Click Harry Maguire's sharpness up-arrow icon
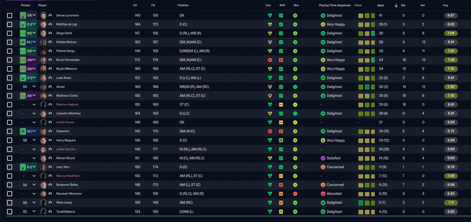 pos(281,140)
